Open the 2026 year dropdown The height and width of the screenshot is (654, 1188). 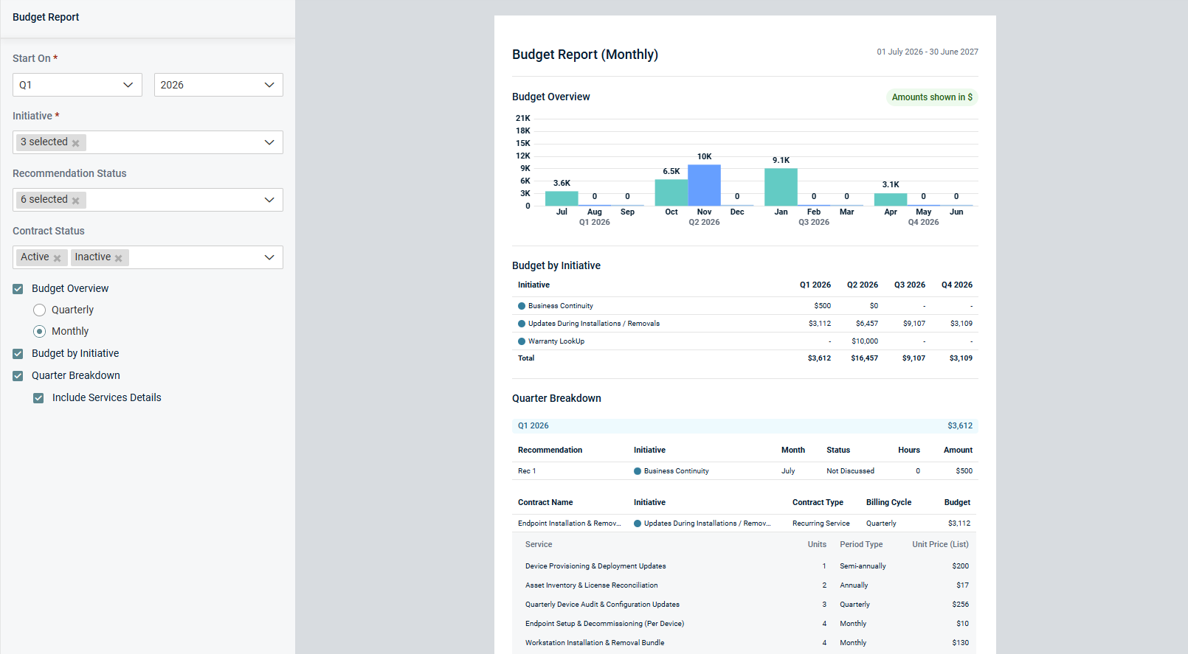pyautogui.click(x=218, y=85)
